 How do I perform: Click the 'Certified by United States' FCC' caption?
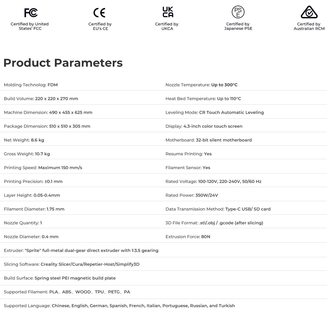30,26
